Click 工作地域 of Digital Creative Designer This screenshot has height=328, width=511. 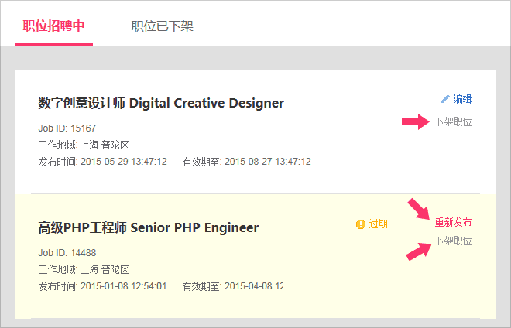tap(84, 145)
